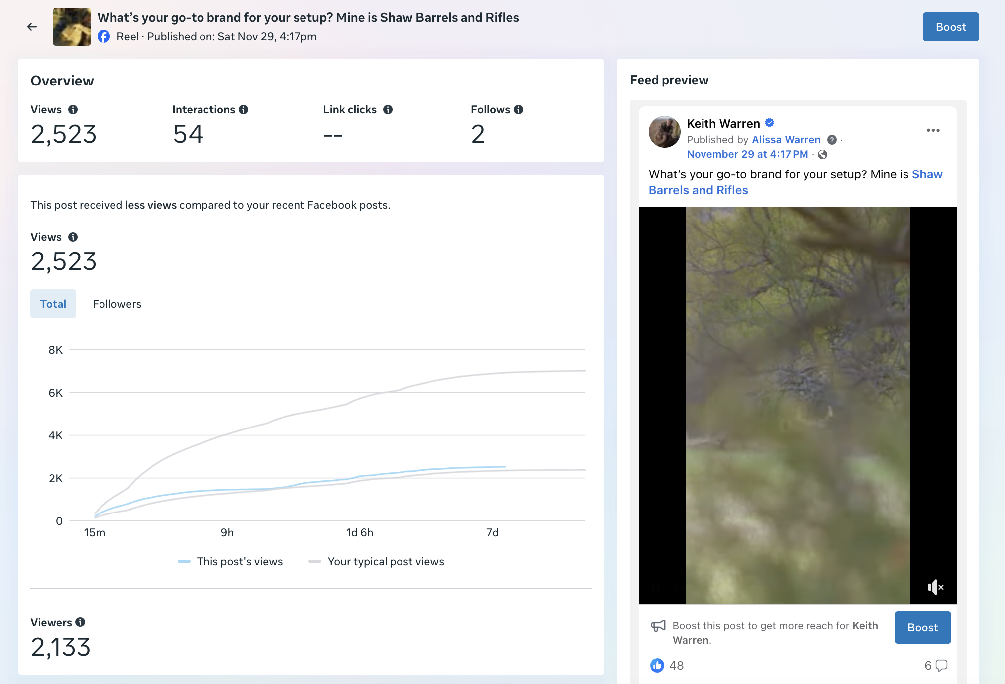The image size is (1005, 684).
Task: Click the comment bubble icon
Action: tap(941, 665)
